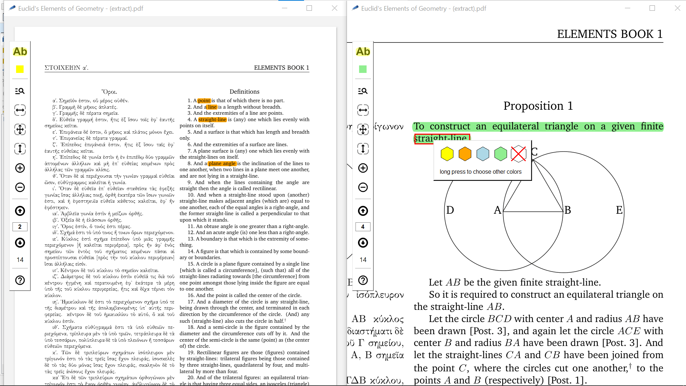Image resolution: width=686 pixels, height=386 pixels.
Task: Click the highlighted word 'plane angle'
Action: click(222, 164)
